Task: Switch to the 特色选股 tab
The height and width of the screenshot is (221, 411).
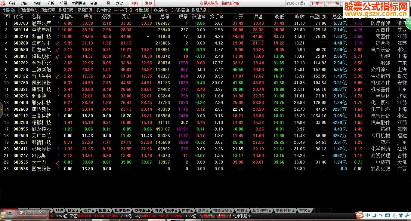Action: [x=142, y=10]
